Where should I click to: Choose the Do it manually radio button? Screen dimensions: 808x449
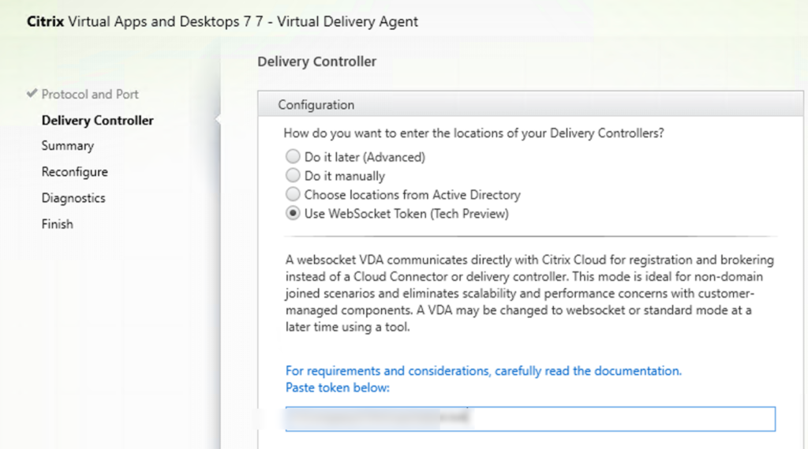pyautogui.click(x=294, y=176)
